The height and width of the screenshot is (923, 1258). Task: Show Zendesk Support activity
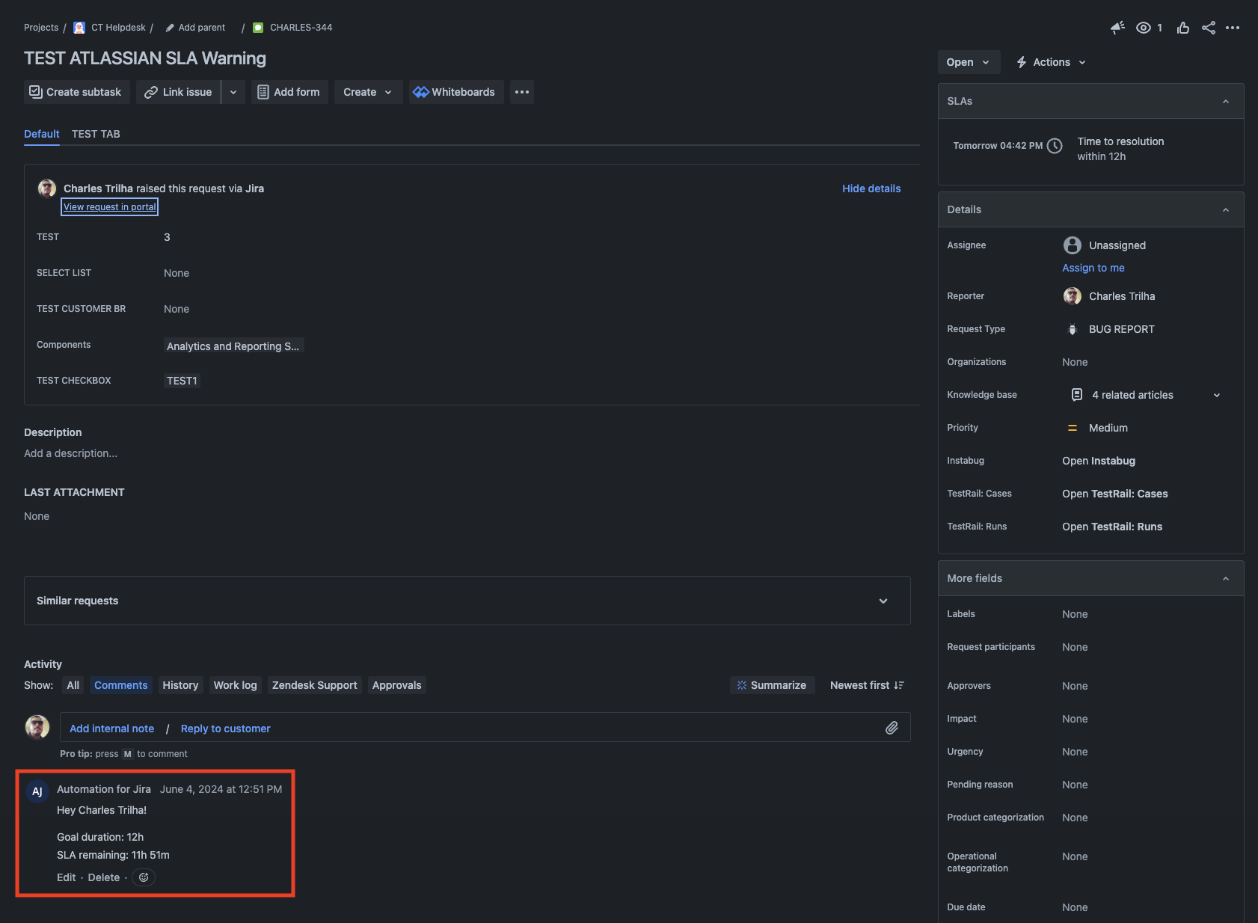click(315, 685)
